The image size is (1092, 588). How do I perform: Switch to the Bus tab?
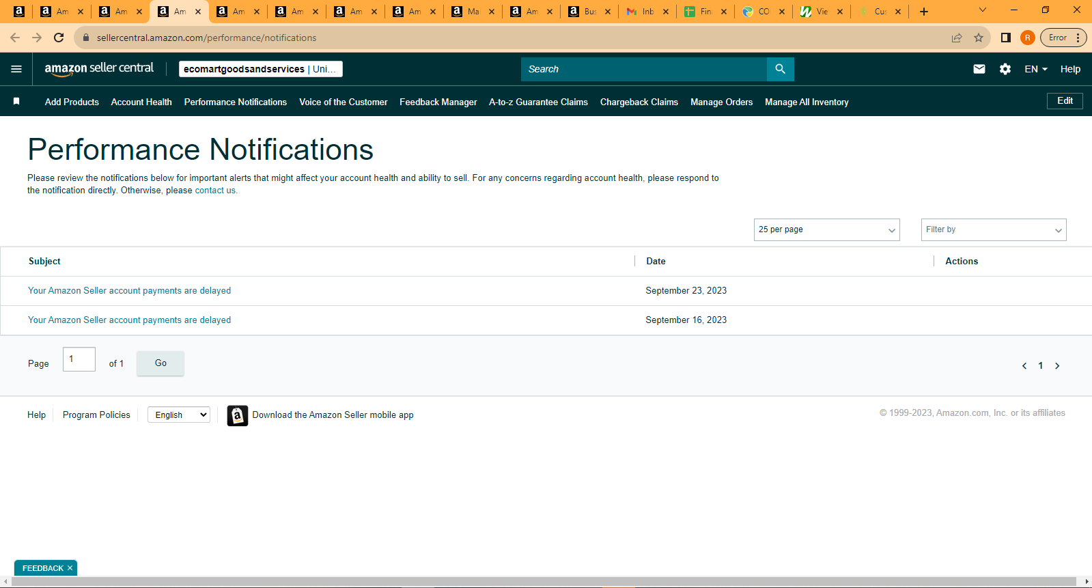589,12
